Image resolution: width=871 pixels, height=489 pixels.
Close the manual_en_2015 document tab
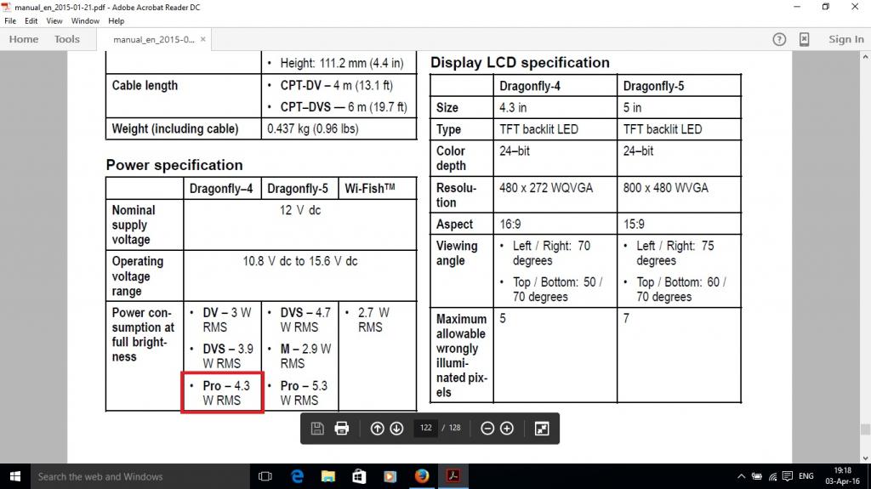pos(203,39)
